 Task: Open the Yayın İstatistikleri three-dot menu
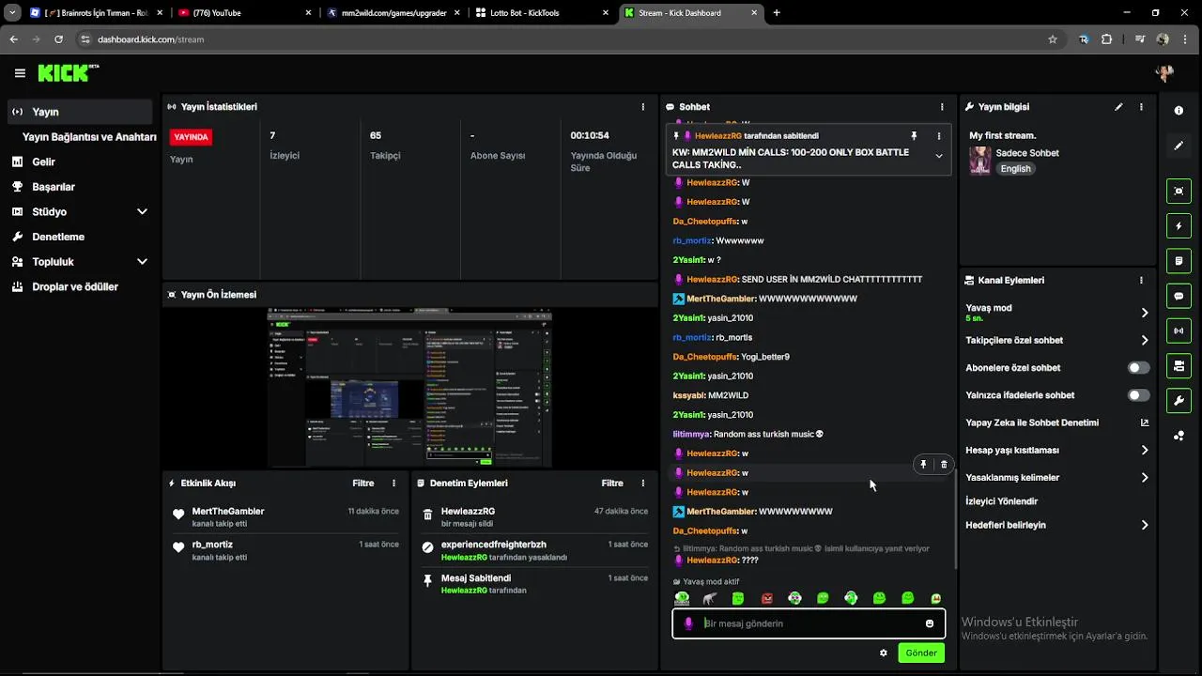click(x=642, y=107)
